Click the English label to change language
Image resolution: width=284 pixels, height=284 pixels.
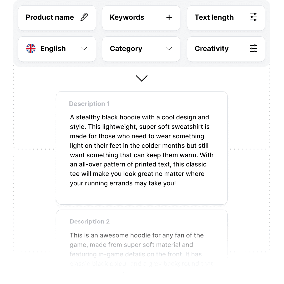(x=53, y=48)
